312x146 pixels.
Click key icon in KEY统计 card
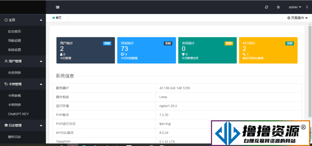pos(244,54)
